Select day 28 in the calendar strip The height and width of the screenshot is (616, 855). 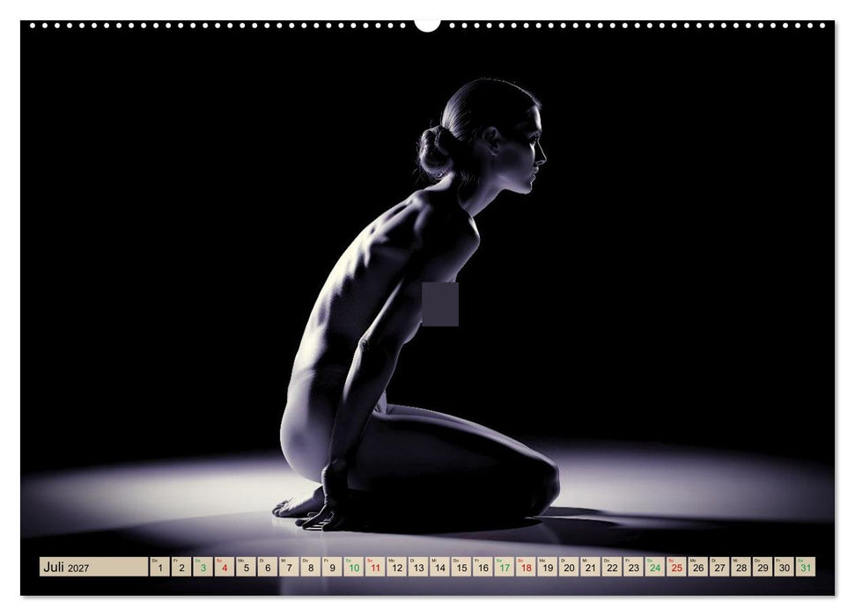coord(741,567)
